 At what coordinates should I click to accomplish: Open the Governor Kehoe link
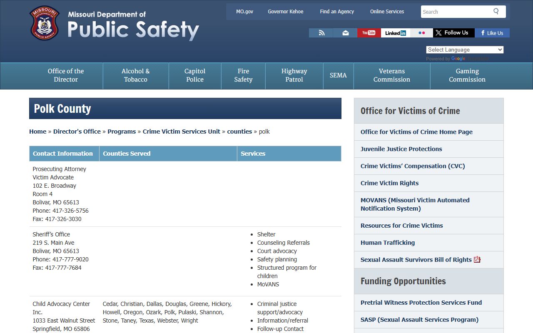286,12
